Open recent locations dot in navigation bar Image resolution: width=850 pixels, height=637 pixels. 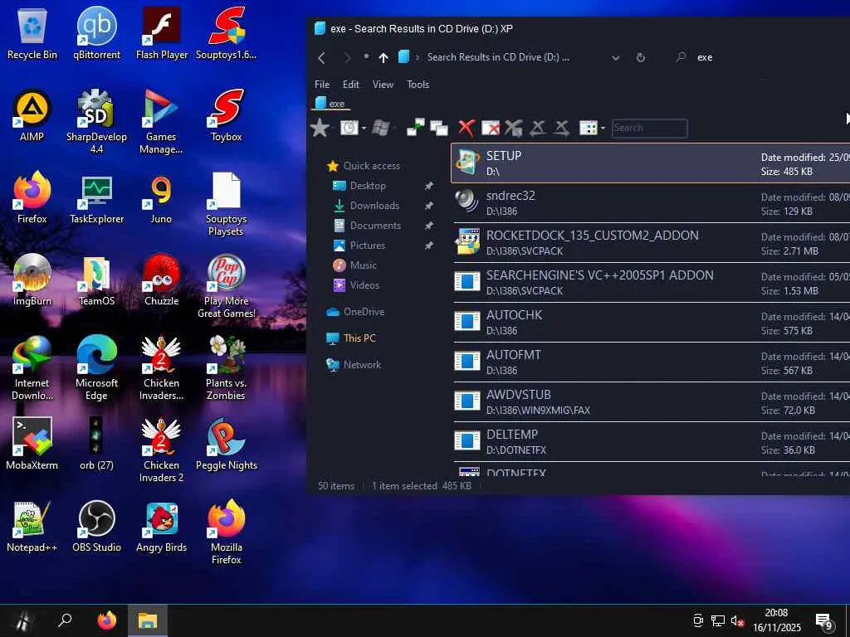tap(366, 56)
